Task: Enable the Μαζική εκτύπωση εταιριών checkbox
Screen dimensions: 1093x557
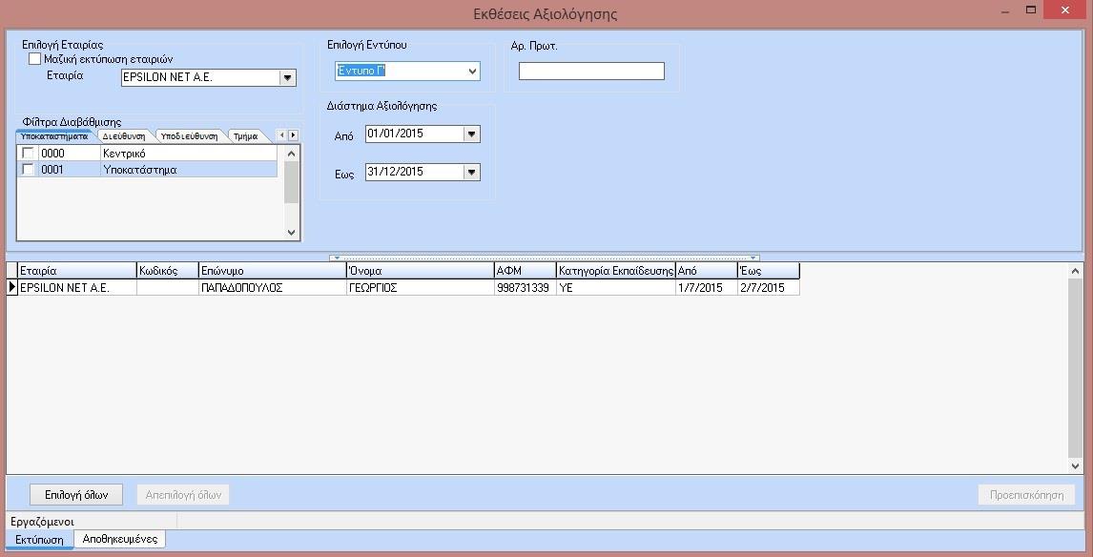Action: pos(35,59)
